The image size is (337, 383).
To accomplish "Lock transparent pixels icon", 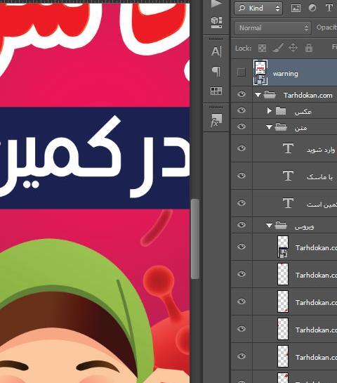I will (263, 48).
